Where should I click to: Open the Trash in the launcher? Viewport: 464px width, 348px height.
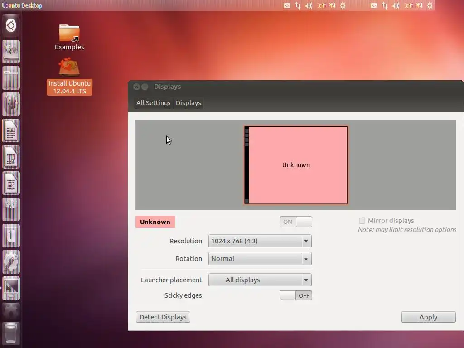tap(11, 333)
